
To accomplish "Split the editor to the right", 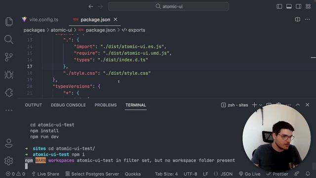I will [297, 19].
